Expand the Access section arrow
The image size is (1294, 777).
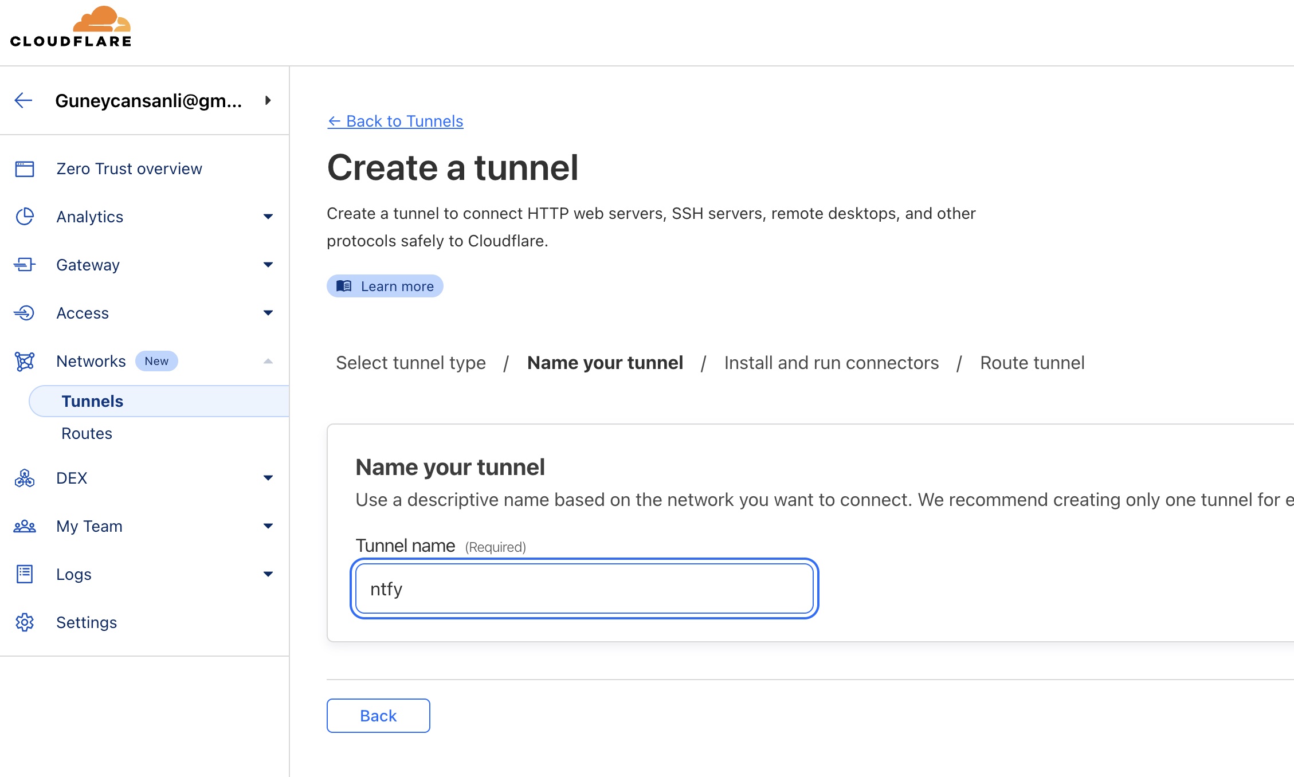click(x=268, y=313)
